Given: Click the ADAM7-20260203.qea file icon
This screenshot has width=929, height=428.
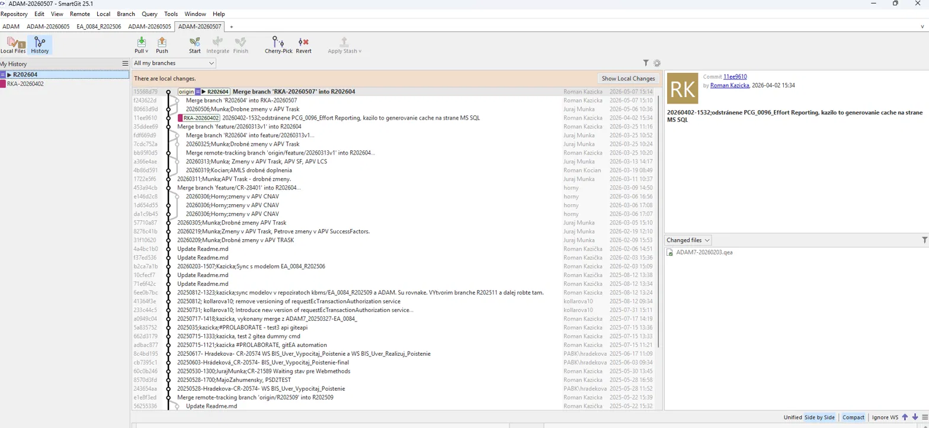Looking at the screenshot, I should (671, 252).
